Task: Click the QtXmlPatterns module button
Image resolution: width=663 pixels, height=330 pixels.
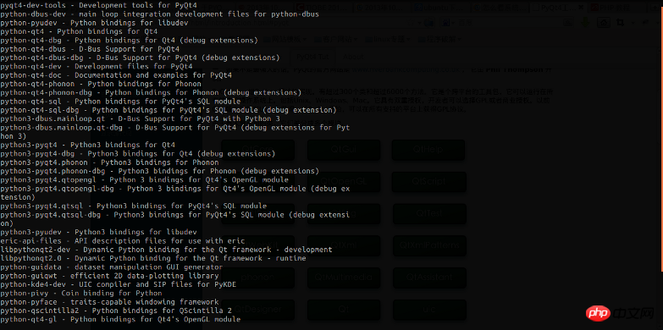Action: tap(429, 245)
